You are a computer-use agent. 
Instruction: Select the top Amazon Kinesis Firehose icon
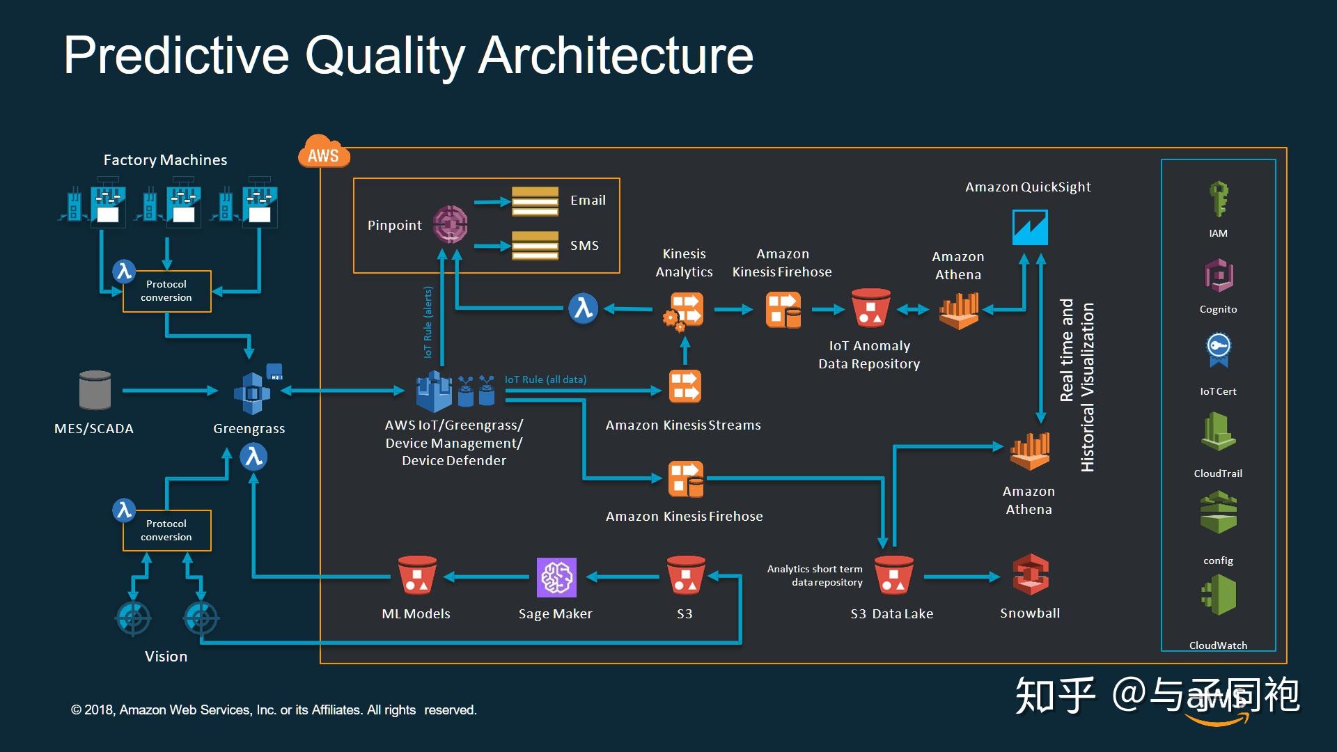tap(783, 310)
